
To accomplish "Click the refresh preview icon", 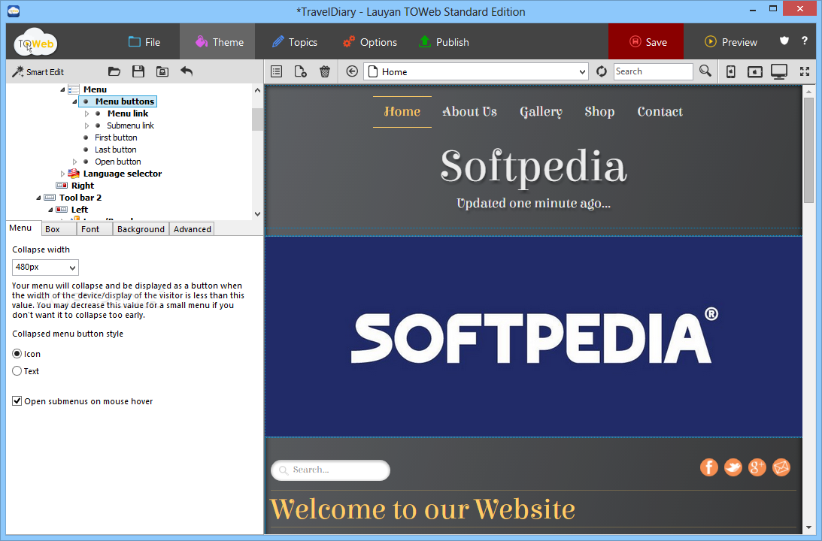I will [x=602, y=71].
